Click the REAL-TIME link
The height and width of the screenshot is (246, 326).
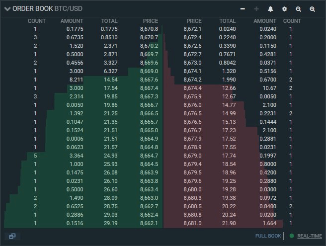pyautogui.click(x=309, y=236)
